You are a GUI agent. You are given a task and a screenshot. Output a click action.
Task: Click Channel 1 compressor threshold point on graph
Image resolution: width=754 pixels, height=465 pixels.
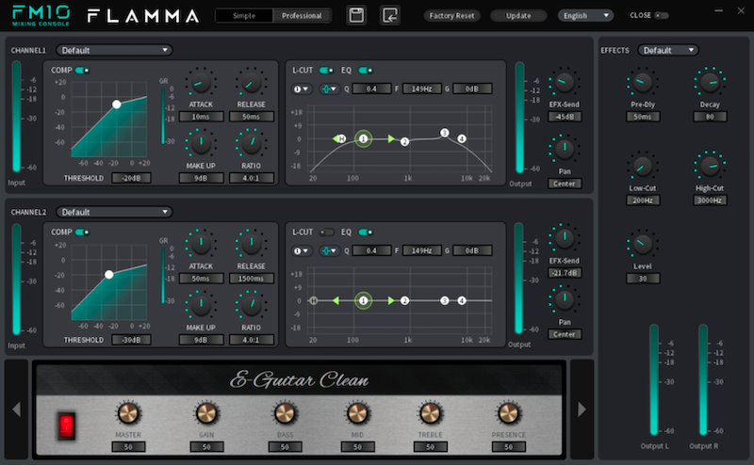pyautogui.click(x=116, y=104)
